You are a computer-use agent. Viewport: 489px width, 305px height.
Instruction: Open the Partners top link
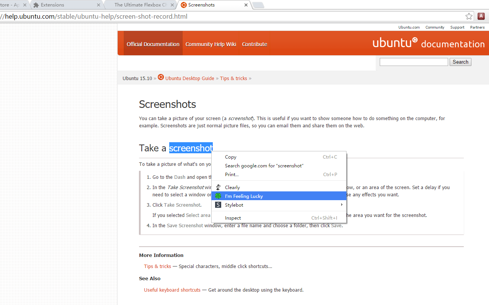coord(477,27)
